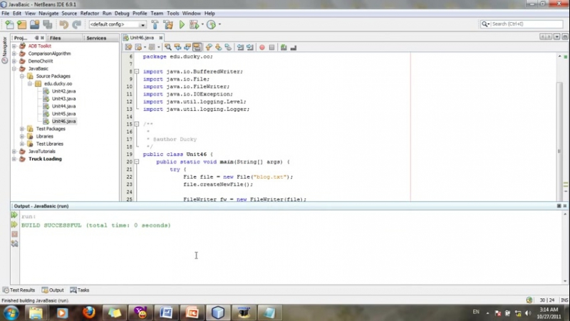This screenshot has height=321, width=570.
Task: Expand the Test Packages folder
Action: coord(22,129)
